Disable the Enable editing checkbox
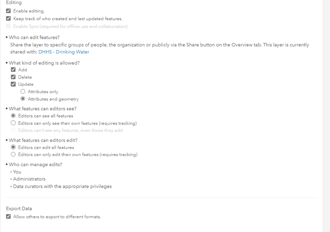330x232 pixels. (8, 10)
